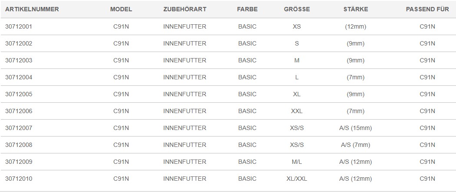
Task: Select article number 30712007
Action: 19,128
